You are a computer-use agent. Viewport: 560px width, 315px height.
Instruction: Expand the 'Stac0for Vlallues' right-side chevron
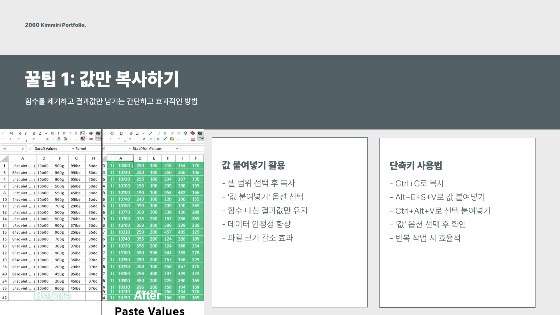click(177, 148)
